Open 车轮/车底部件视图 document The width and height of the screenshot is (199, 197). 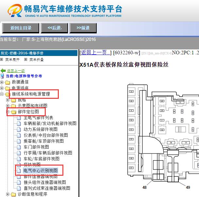(x=41, y=159)
